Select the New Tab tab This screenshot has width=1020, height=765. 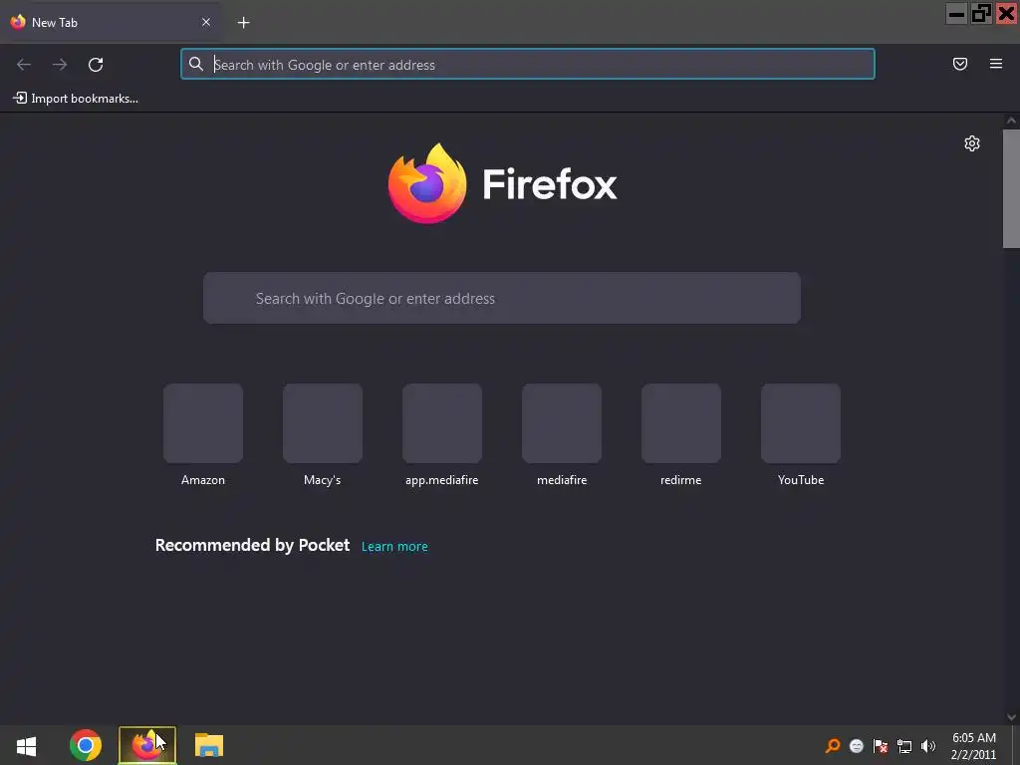point(111,22)
